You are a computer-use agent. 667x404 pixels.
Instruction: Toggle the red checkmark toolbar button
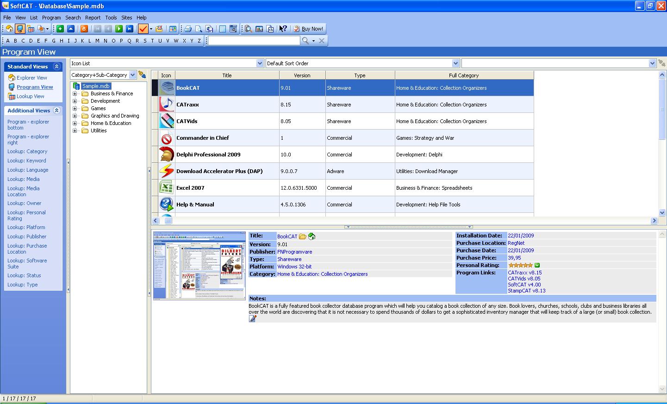143,29
